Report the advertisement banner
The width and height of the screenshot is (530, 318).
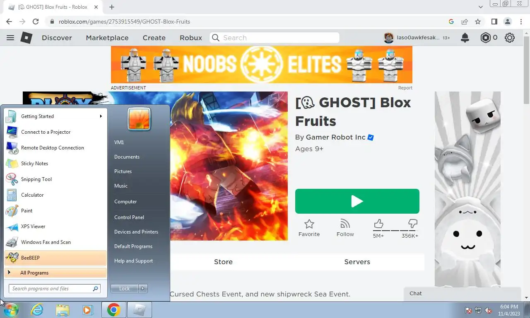pyautogui.click(x=405, y=88)
